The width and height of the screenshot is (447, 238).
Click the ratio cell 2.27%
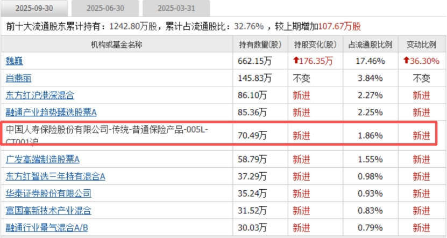coord(370,95)
